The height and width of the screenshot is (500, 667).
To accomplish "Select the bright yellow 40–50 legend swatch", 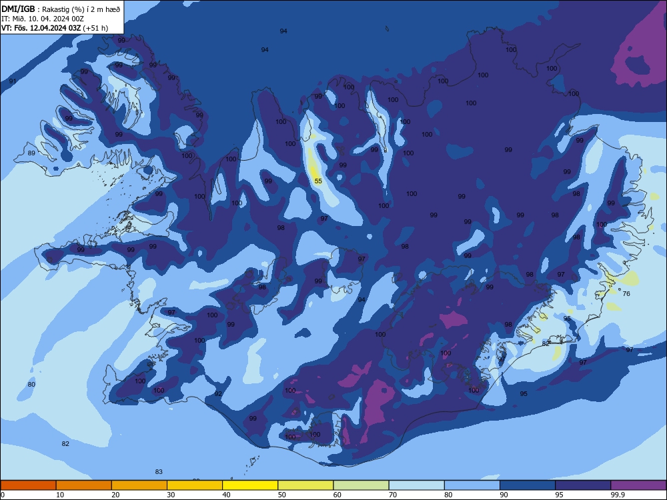I will [x=250, y=485].
